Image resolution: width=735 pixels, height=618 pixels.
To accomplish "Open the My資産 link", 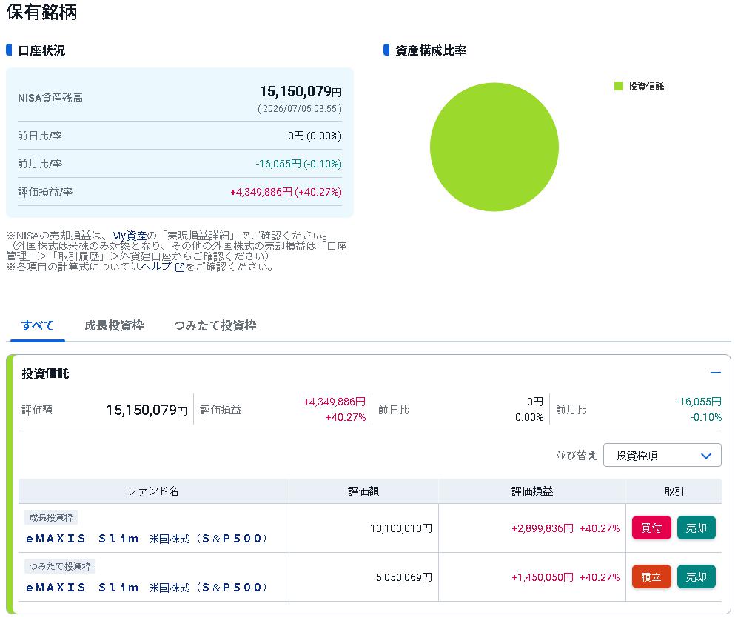I will click(129, 236).
